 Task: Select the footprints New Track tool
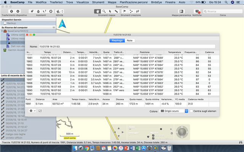(x=137, y=11)
